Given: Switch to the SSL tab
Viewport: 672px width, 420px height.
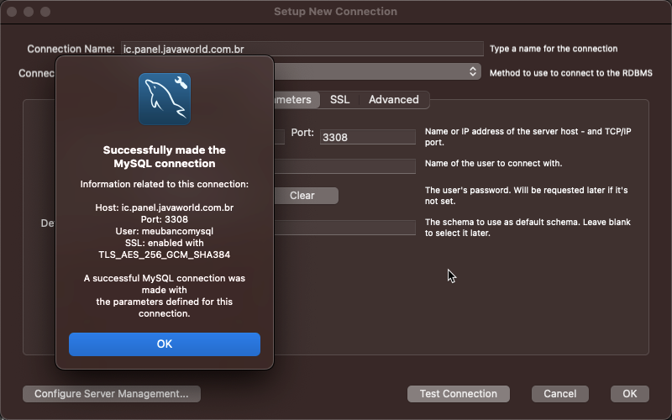Looking at the screenshot, I should (x=339, y=99).
